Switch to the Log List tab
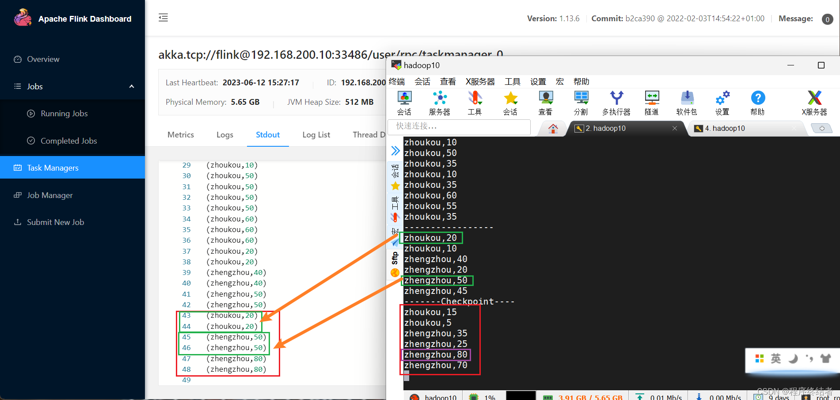This screenshot has width=840, height=400. (316, 135)
